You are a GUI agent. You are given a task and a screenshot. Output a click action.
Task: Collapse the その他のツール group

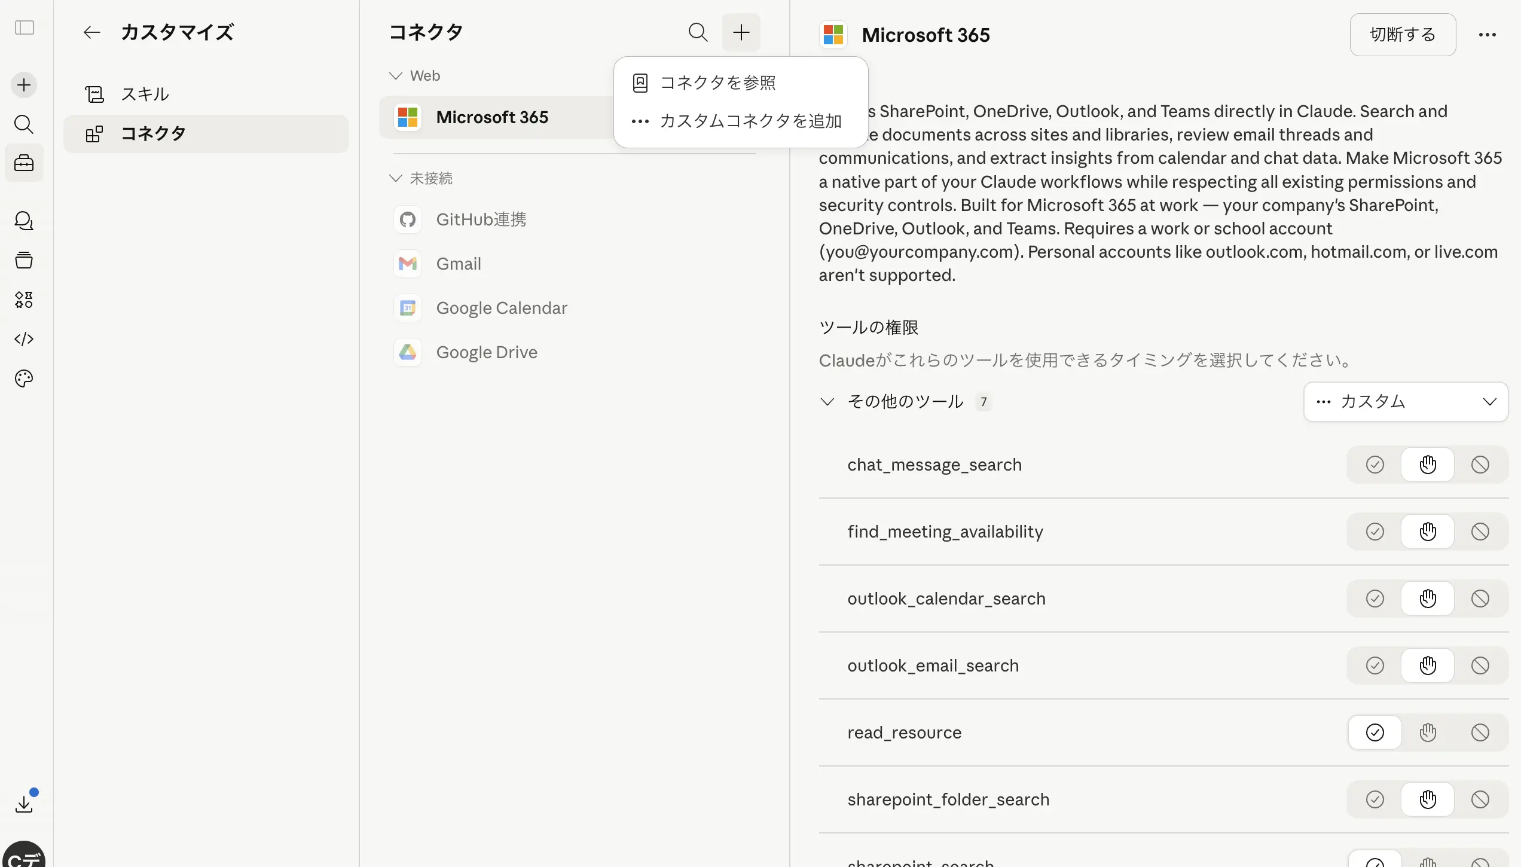(x=827, y=402)
